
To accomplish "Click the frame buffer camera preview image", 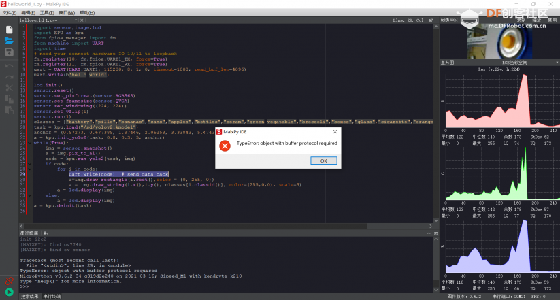I will [499, 41].
